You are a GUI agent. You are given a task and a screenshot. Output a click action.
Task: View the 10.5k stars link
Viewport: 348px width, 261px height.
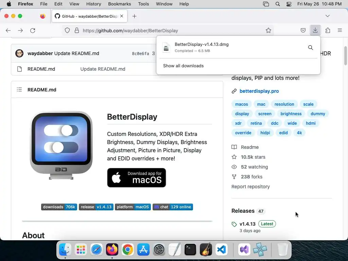coord(248,157)
